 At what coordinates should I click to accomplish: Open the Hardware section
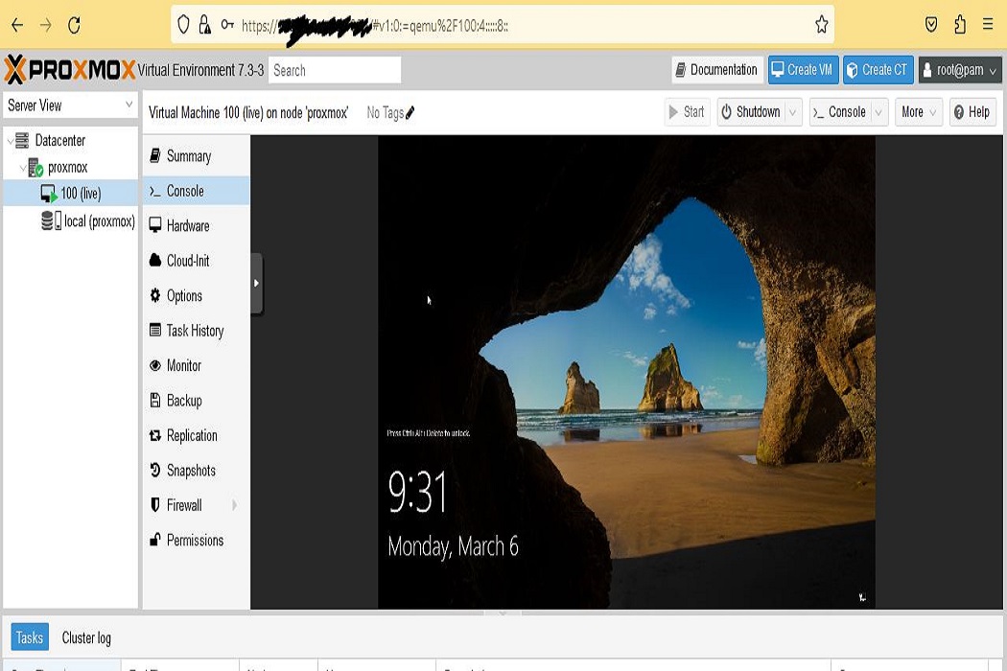[x=187, y=226]
